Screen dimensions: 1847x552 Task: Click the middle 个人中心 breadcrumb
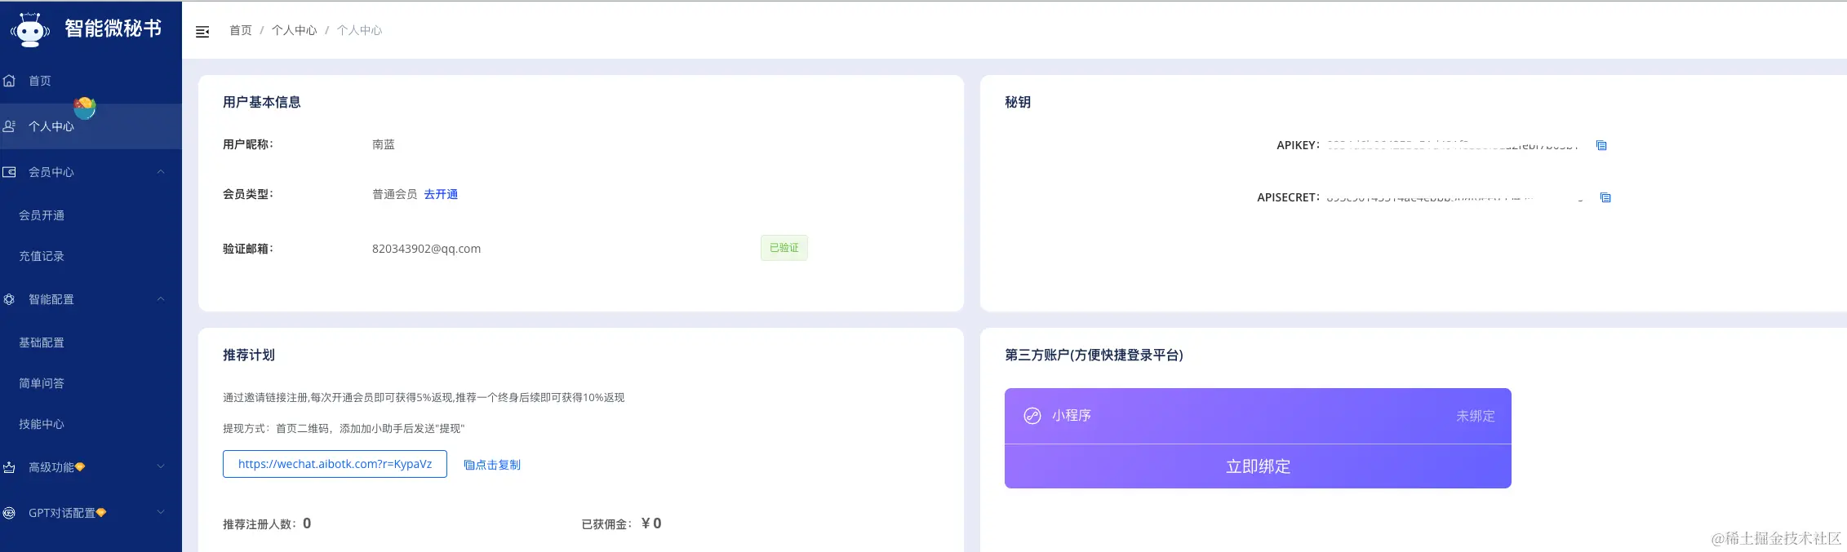(295, 30)
